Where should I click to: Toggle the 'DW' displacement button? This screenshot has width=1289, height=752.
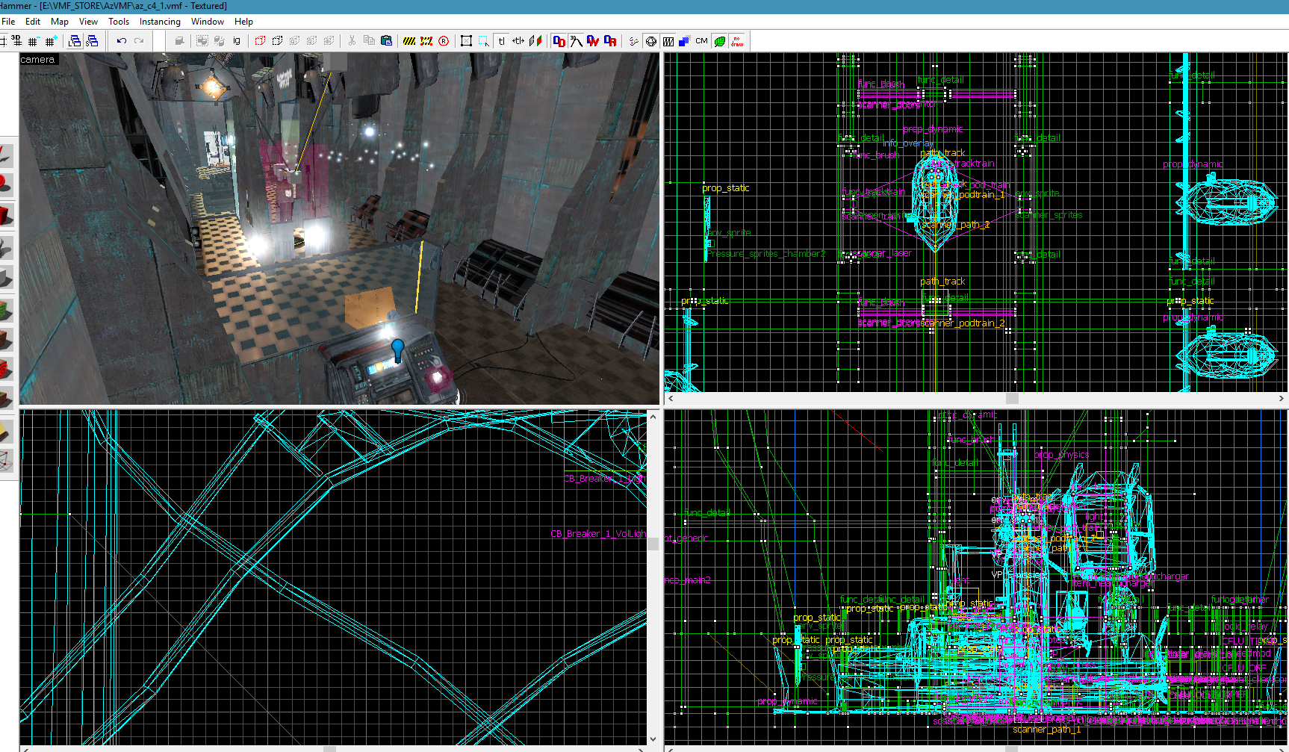[x=593, y=41]
